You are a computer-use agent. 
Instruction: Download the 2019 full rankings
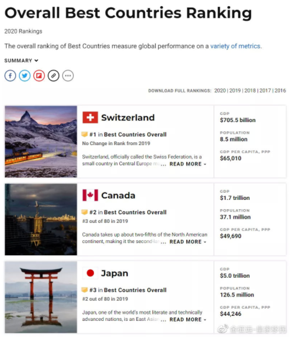click(235, 91)
